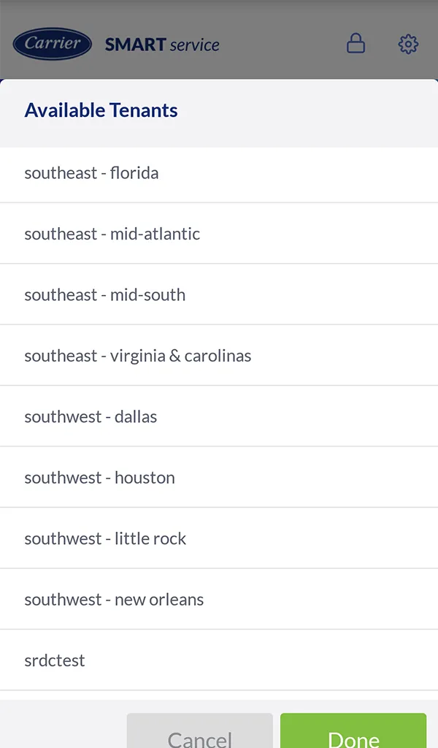The width and height of the screenshot is (438, 748).
Task: Tap the word houston in tenant list
Action: coord(145,478)
